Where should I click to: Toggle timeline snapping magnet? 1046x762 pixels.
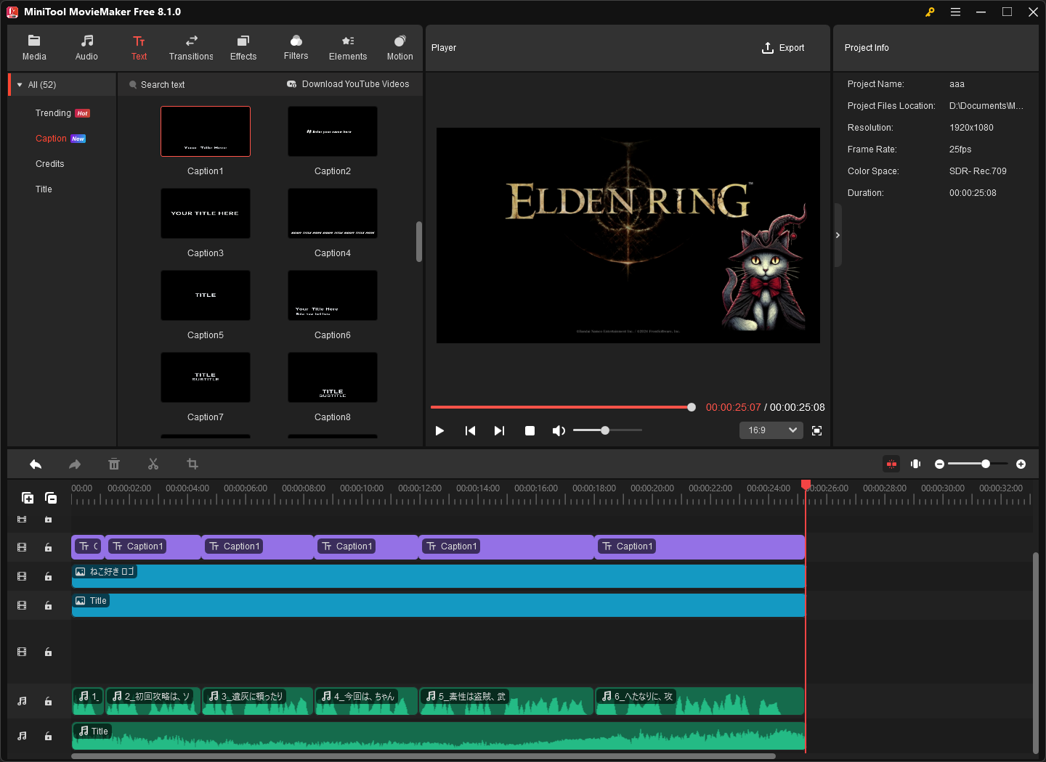(x=891, y=464)
